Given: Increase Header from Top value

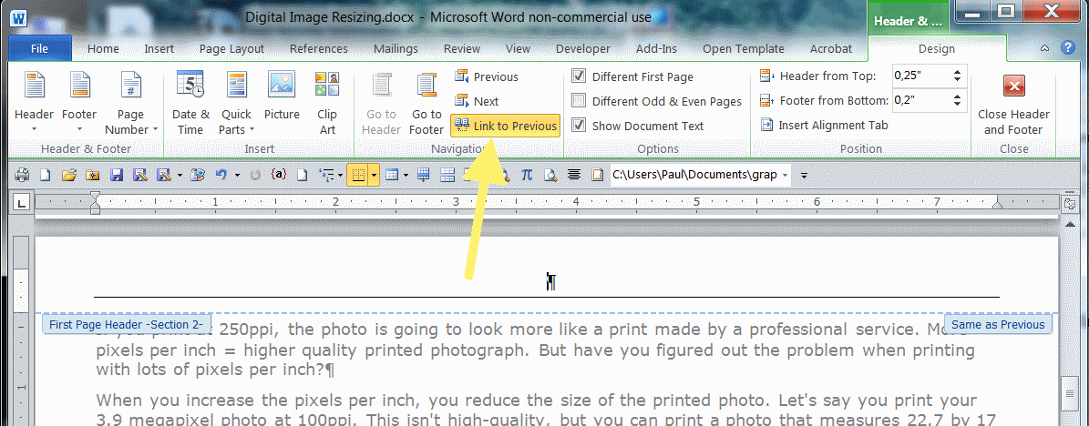Looking at the screenshot, I should (958, 72).
